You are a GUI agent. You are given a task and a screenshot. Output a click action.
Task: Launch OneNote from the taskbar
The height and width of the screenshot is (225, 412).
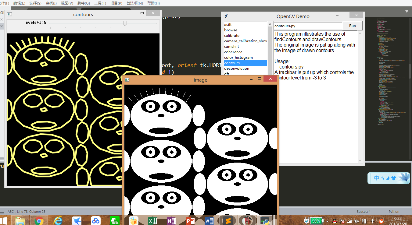pyautogui.click(x=171, y=221)
